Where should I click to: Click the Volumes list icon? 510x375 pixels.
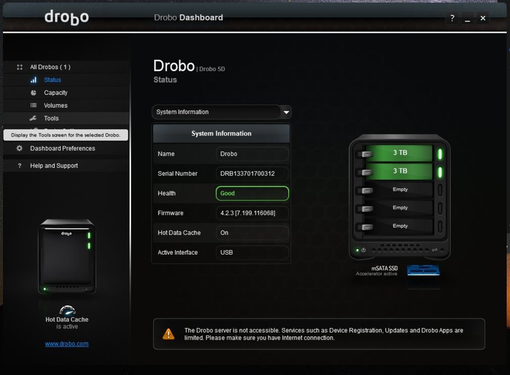coord(33,106)
